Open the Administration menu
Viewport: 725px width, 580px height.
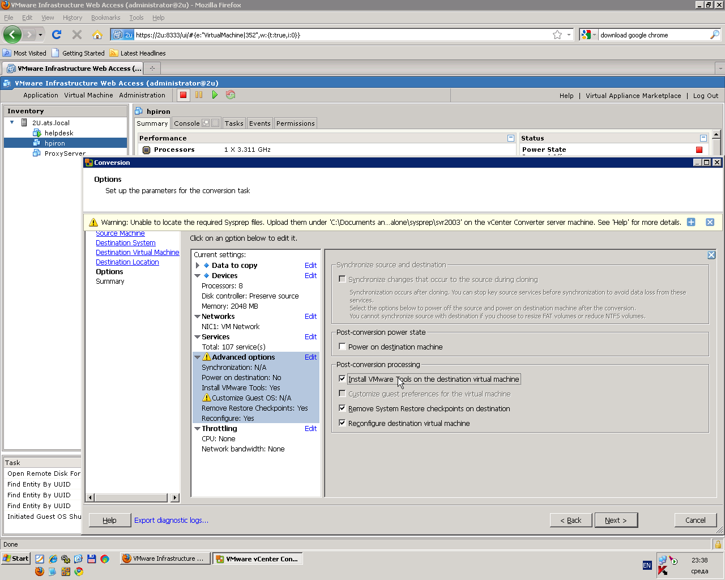click(x=142, y=95)
